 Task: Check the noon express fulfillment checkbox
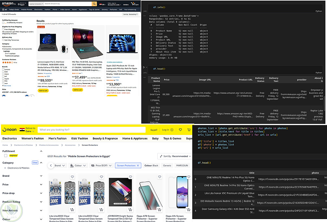(6, 155)
